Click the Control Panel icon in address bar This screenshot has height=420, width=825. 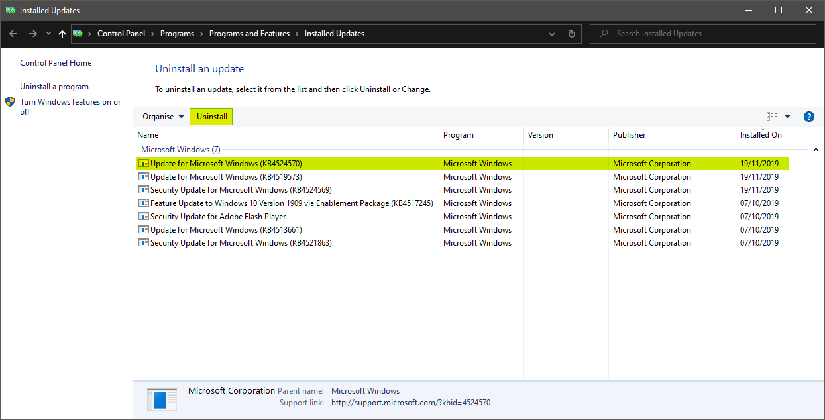78,34
